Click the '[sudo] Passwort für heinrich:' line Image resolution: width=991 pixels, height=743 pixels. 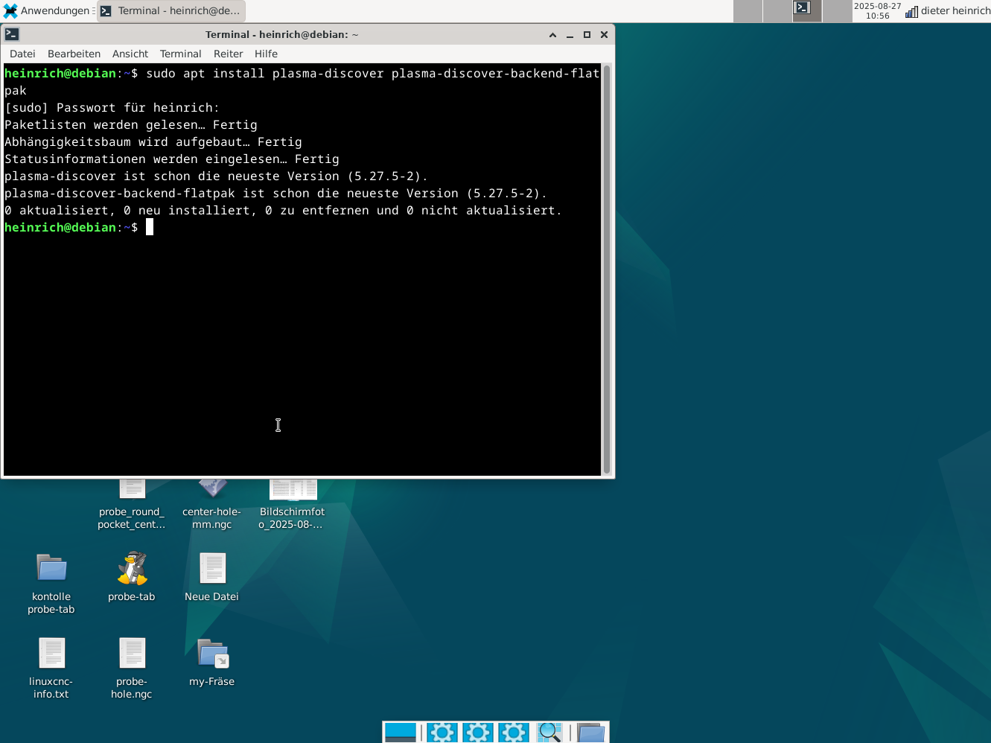pos(112,107)
